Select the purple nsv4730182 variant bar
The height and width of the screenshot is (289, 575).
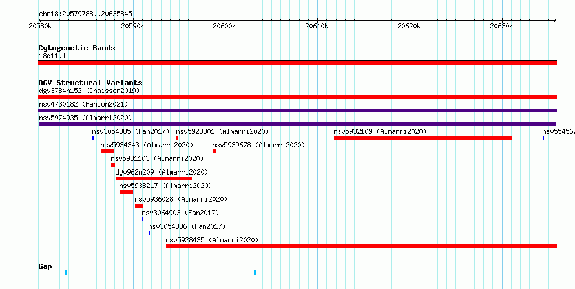[x=297, y=111]
